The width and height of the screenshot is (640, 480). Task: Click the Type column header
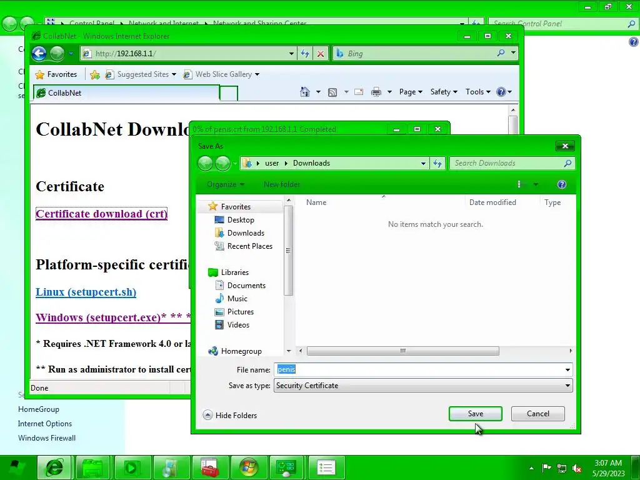coord(552,202)
